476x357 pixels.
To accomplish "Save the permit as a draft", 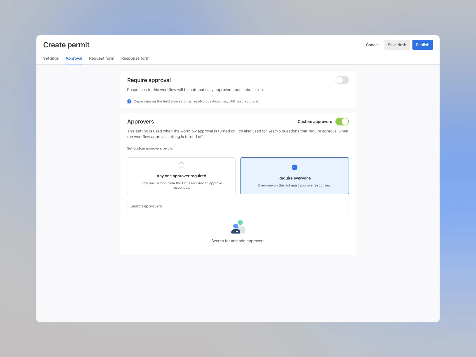I will click(x=397, y=45).
